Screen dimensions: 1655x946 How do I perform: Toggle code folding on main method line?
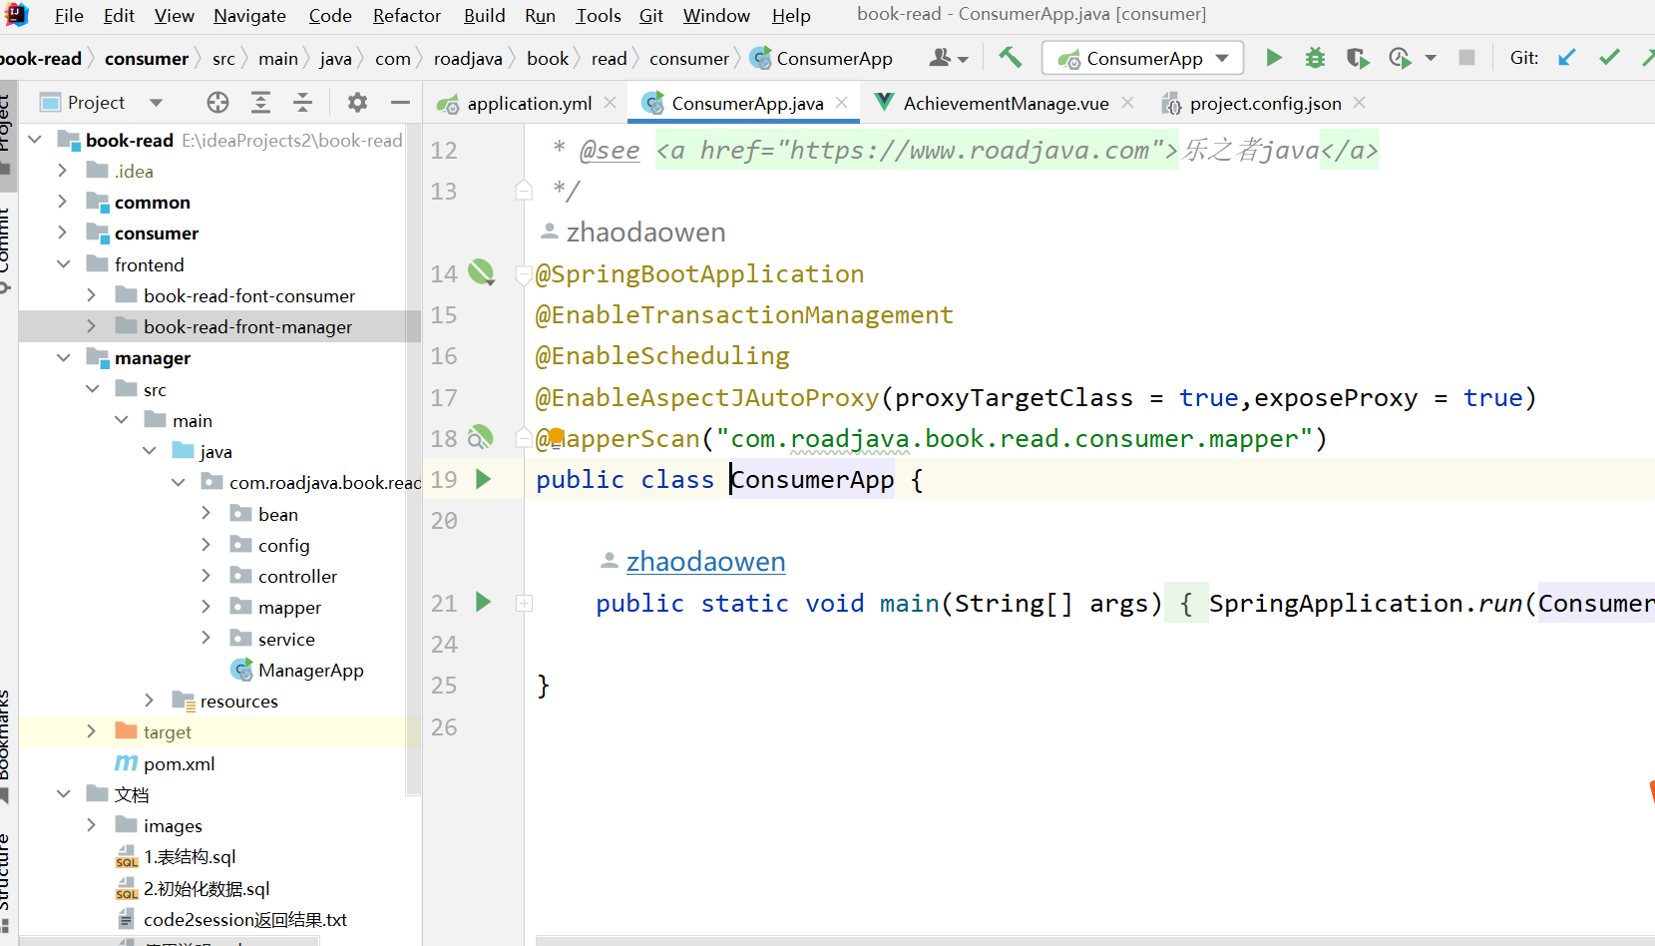[x=524, y=604]
